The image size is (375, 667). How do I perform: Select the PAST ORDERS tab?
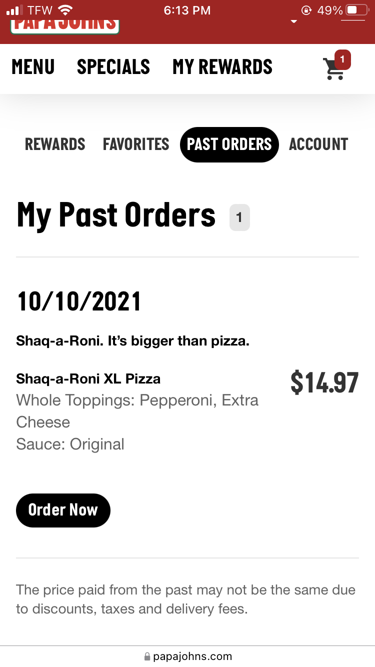pyautogui.click(x=229, y=144)
